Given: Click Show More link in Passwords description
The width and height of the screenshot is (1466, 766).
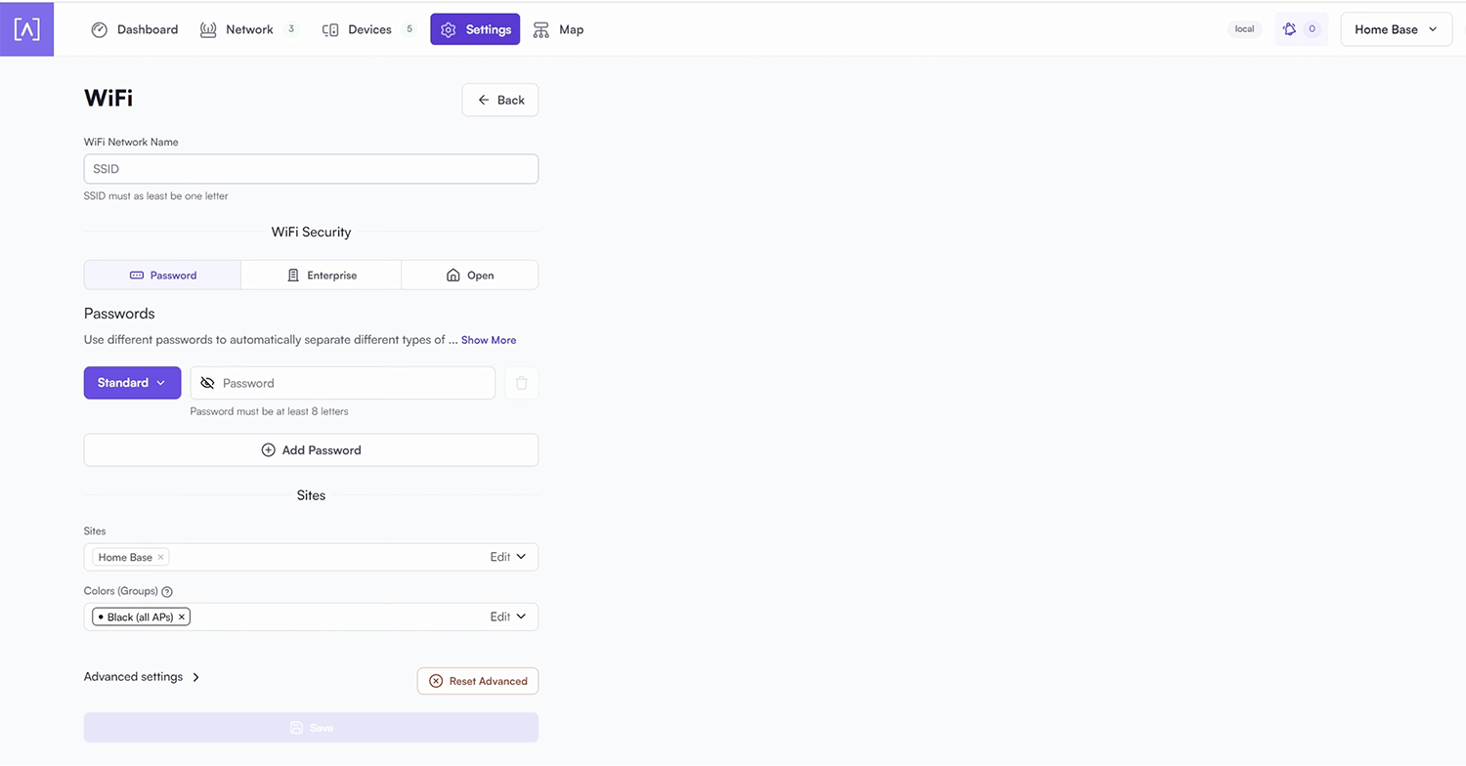Looking at the screenshot, I should point(489,340).
